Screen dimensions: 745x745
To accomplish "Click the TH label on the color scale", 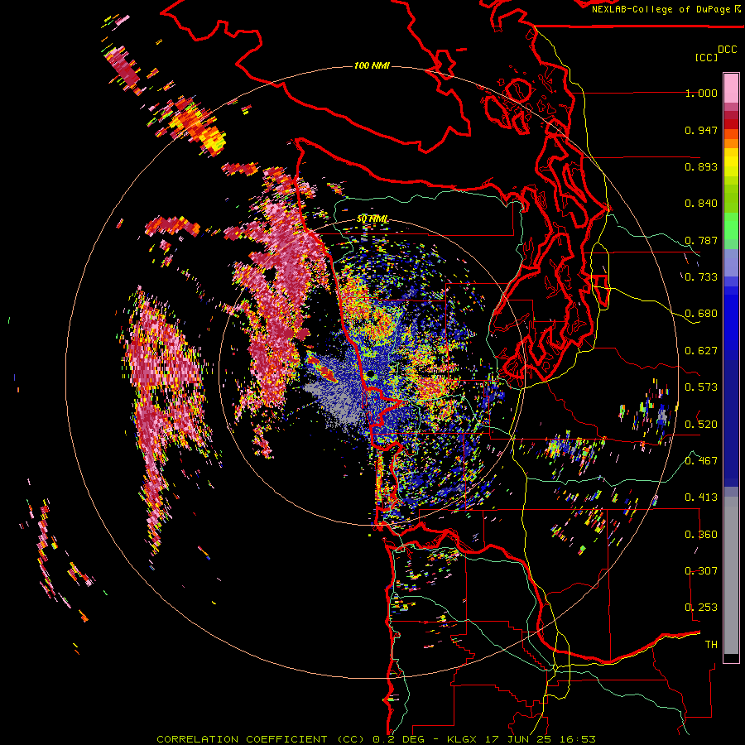I will pyautogui.click(x=711, y=645).
